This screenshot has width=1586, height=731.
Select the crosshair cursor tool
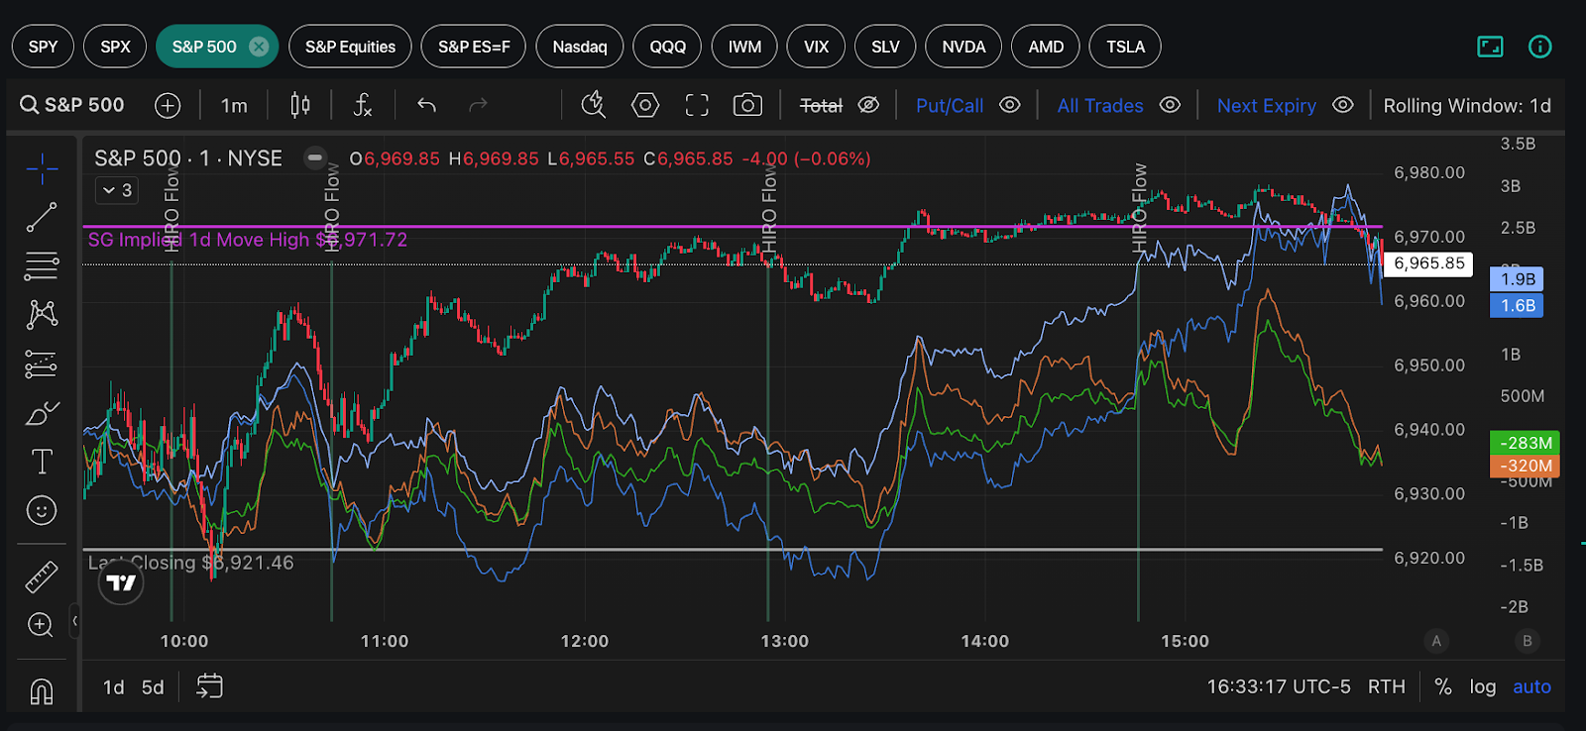42,169
